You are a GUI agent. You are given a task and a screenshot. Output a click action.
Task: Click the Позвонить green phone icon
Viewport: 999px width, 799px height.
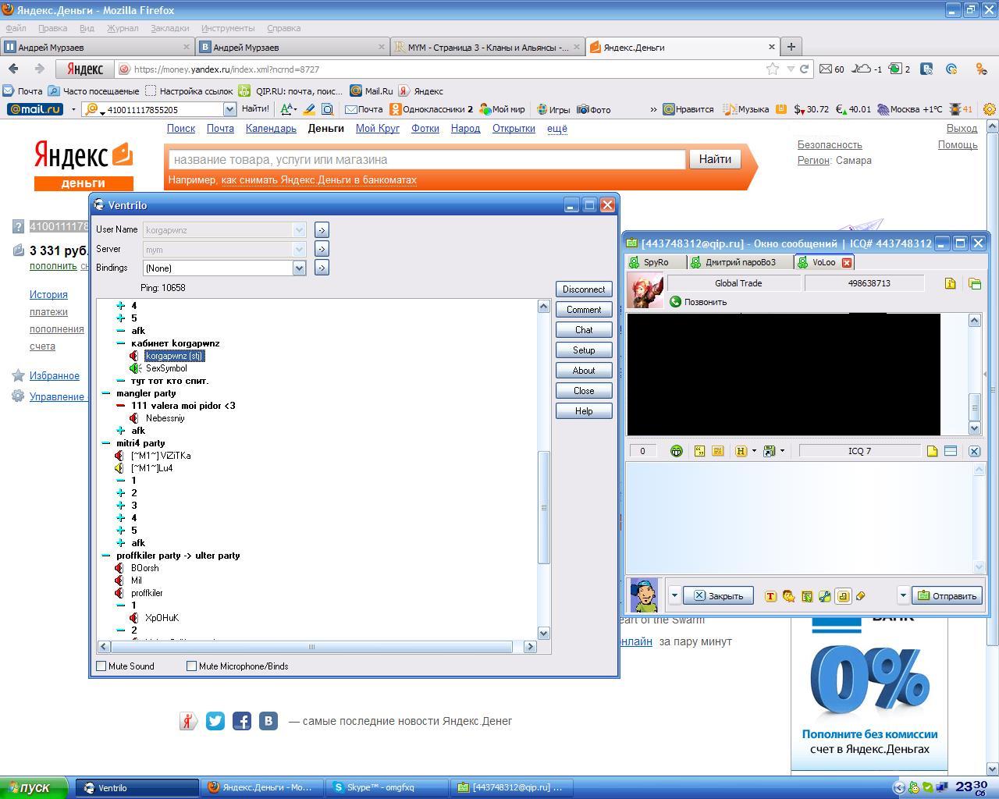click(x=675, y=302)
